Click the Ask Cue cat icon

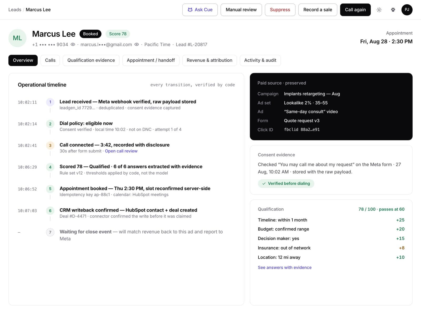click(190, 10)
